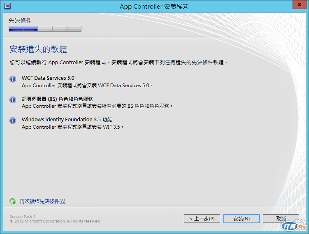Click the text 'App Controller 安裝程式將會安裝 WCF Data Services 5.0'
The image size is (309, 234).
pyautogui.click(x=87, y=86)
